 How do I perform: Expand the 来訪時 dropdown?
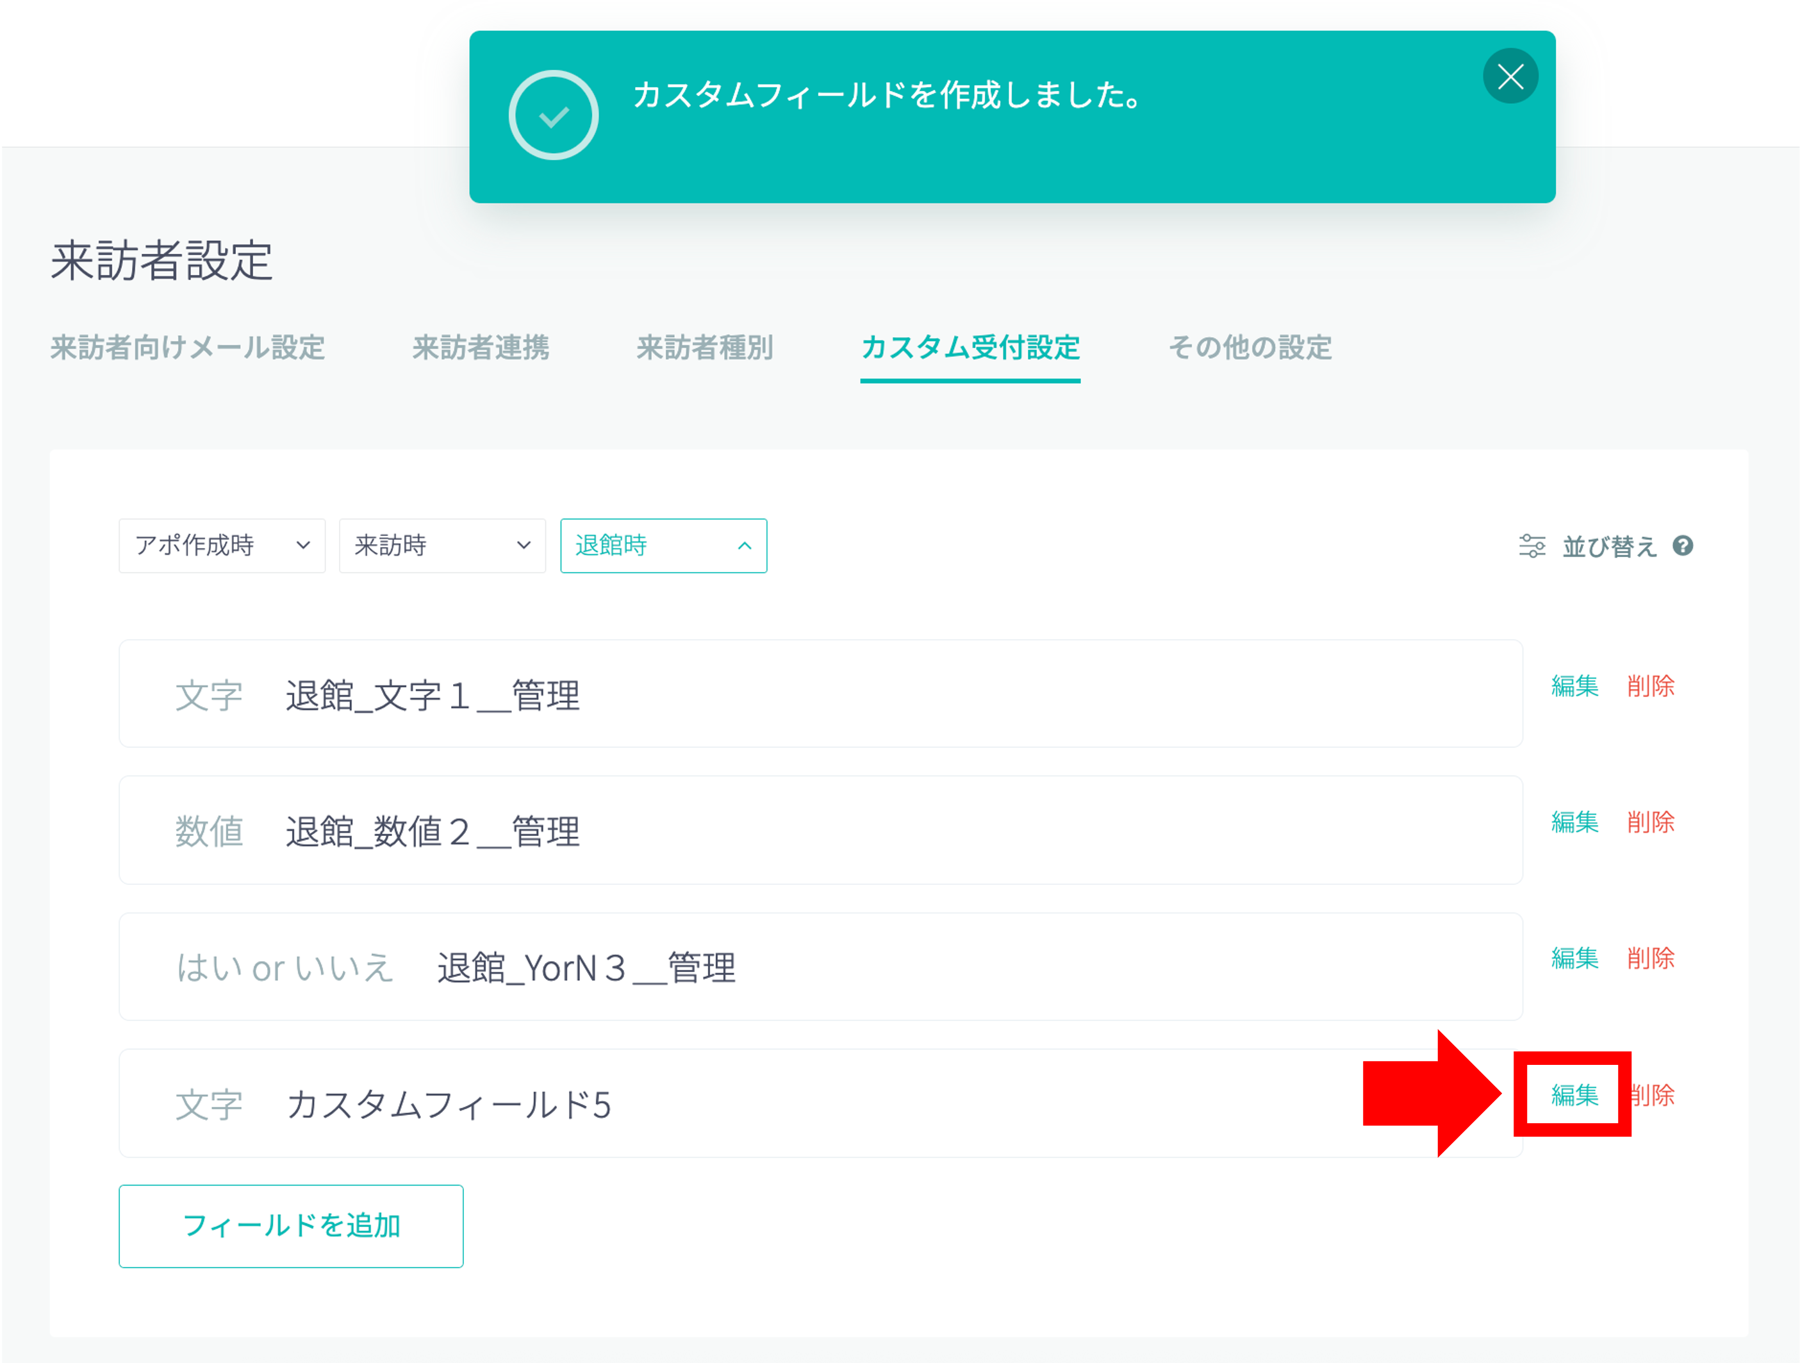[x=442, y=546]
